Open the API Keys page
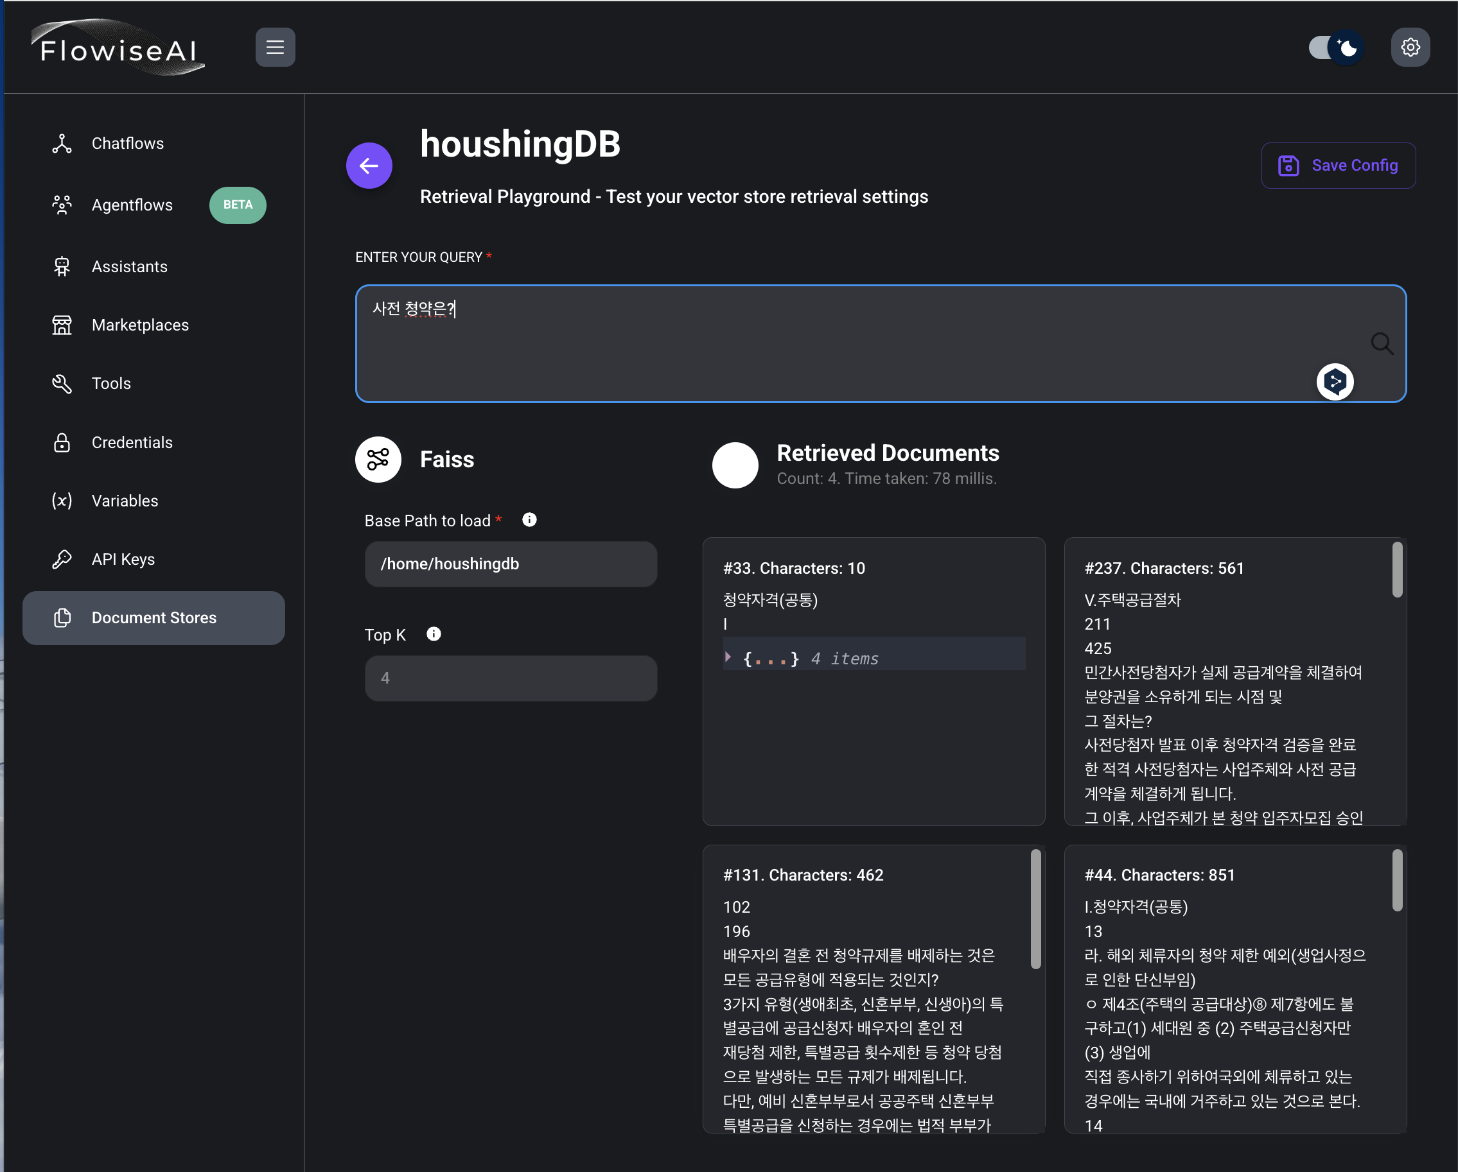Image resolution: width=1458 pixels, height=1172 pixels. (123, 559)
